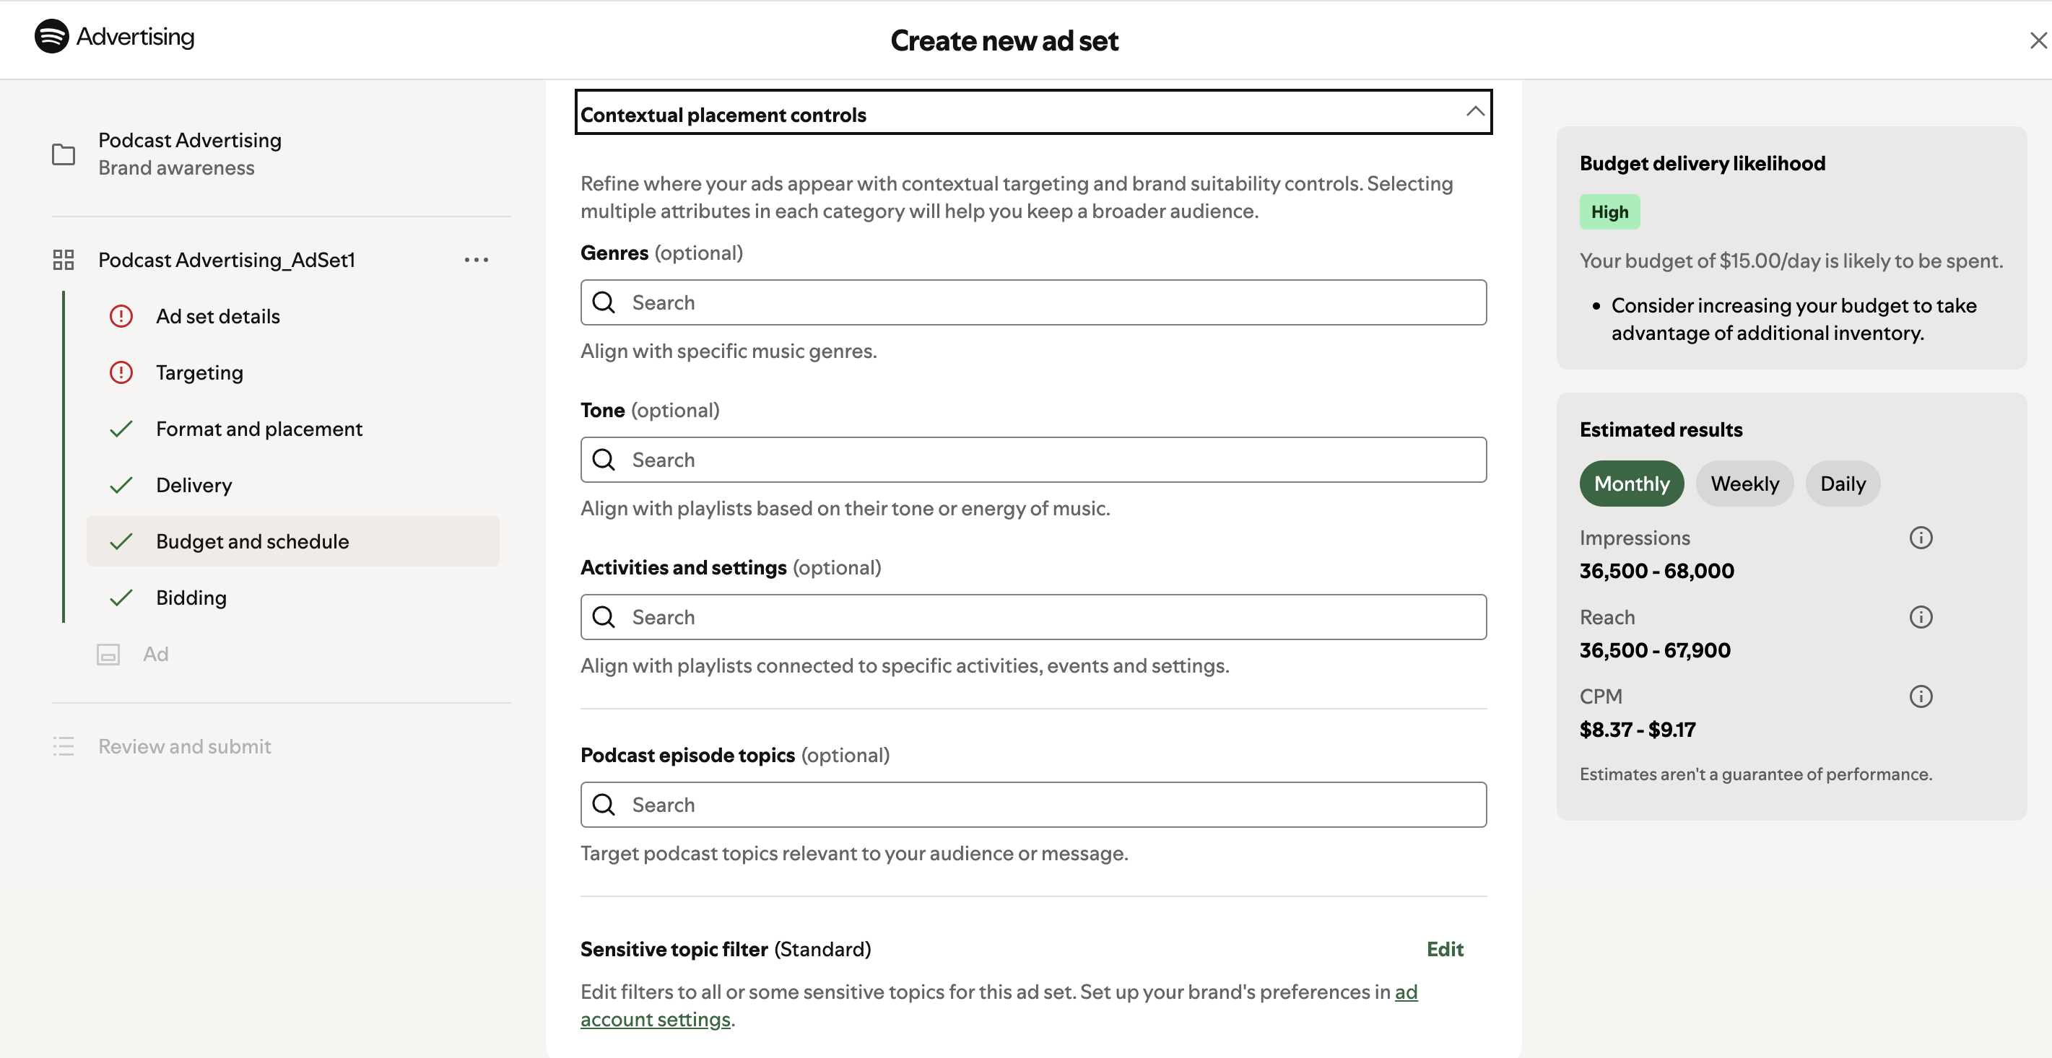Edit the Sensitive topic filter
The width and height of the screenshot is (2052, 1058).
pyautogui.click(x=1445, y=949)
